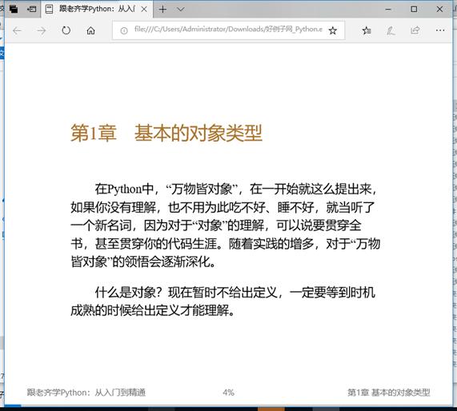457x411 pixels.
Task: Open the settings and more menu
Action: pyautogui.click(x=440, y=30)
